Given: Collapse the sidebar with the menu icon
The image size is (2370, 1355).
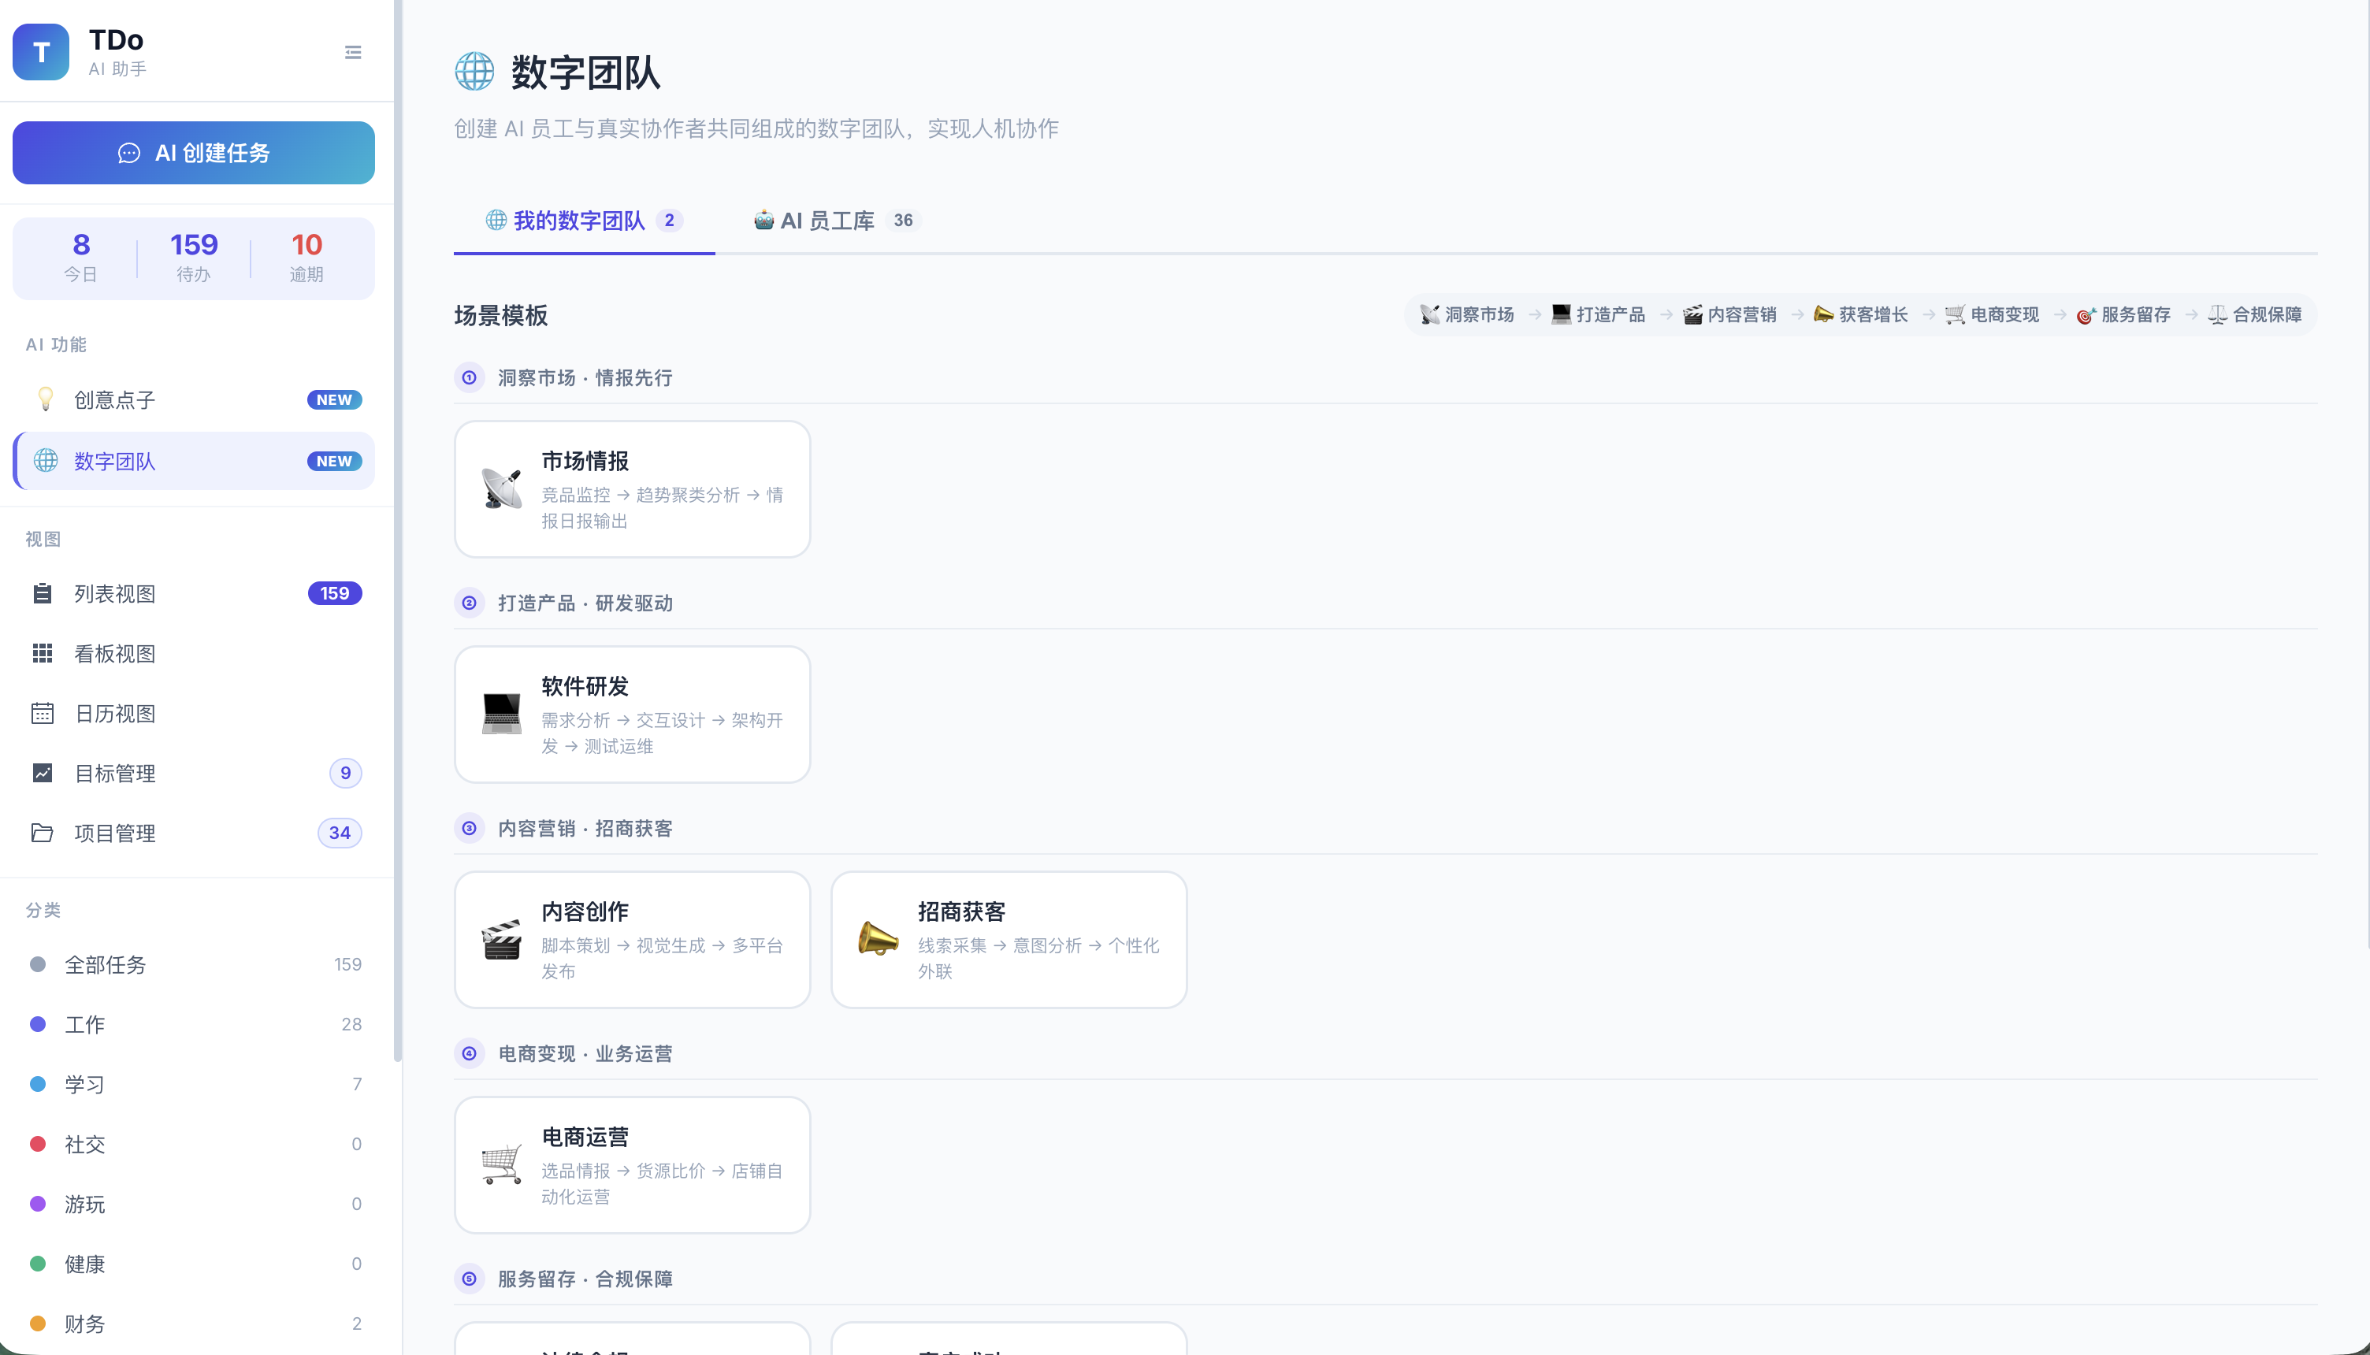Looking at the screenshot, I should (353, 52).
